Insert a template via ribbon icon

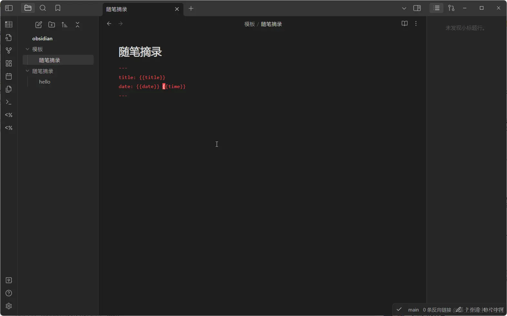[x=9, y=89]
